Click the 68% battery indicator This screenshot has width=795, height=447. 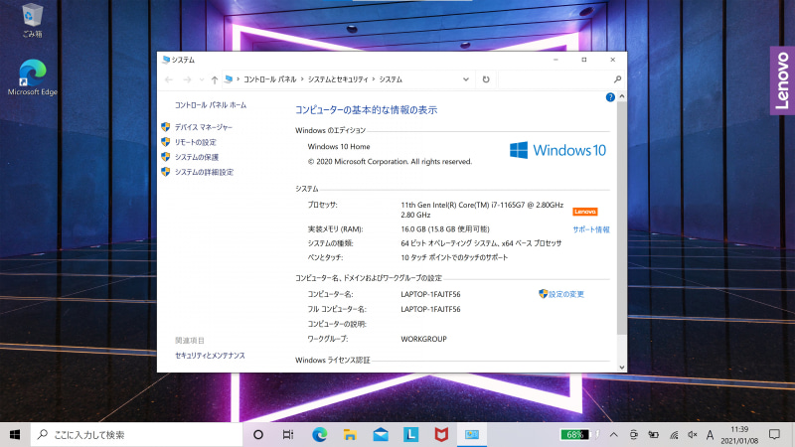[574, 434]
